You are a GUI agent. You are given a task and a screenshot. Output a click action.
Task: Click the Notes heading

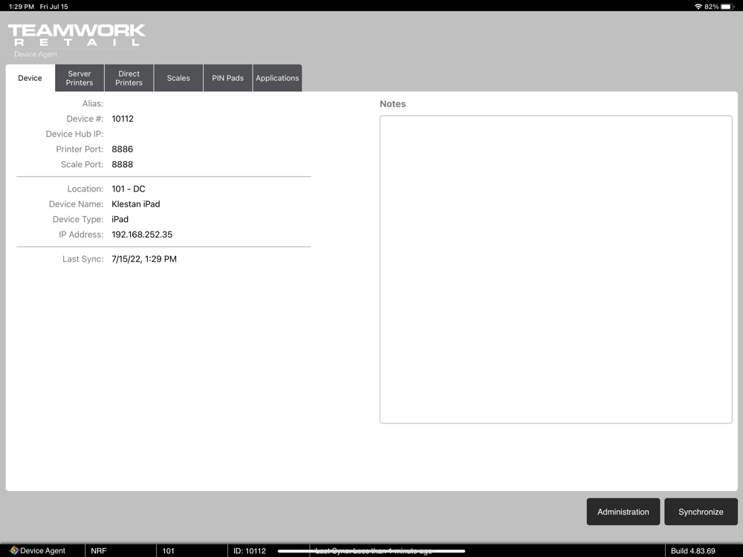click(393, 104)
